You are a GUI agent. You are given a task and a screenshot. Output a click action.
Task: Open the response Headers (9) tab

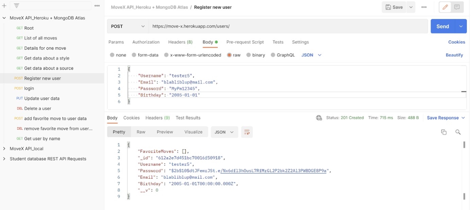tap(158, 118)
